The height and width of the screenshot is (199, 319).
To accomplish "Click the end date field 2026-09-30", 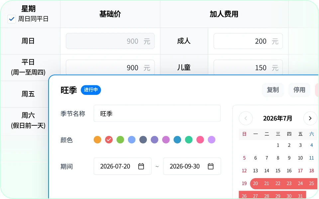I will (192, 166).
